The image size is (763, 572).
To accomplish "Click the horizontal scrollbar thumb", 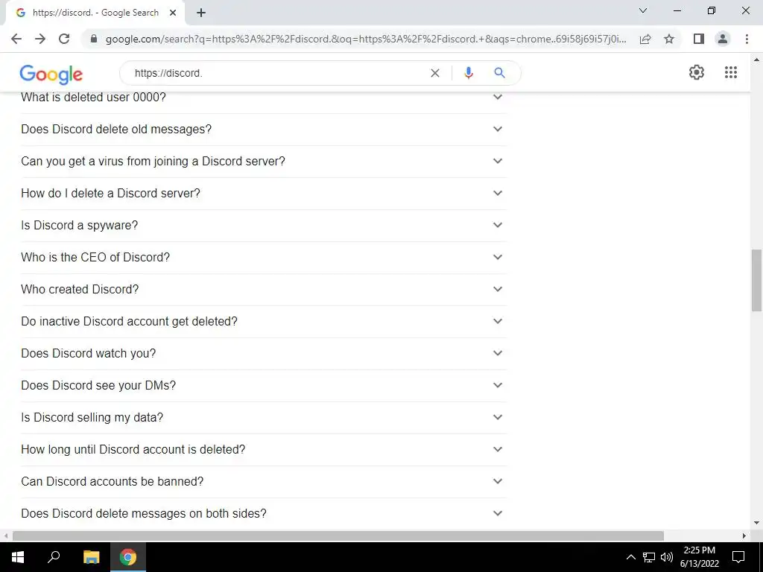I will pyautogui.click(x=338, y=536).
